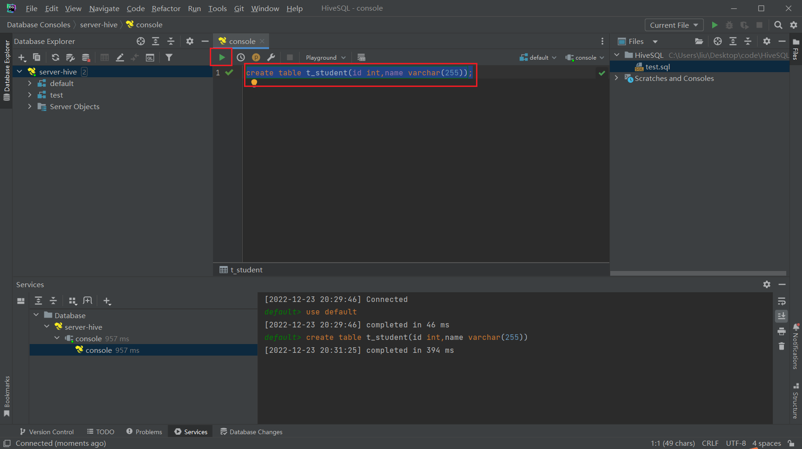Toggle read-only lock icon in status bar

[791, 443]
